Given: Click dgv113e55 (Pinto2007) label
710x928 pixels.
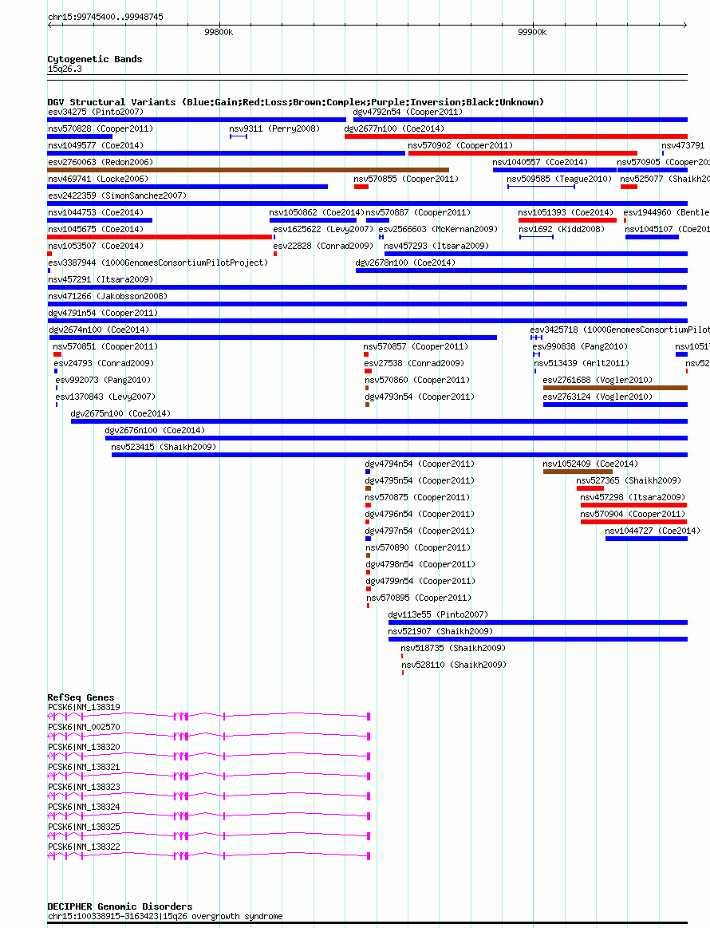Looking at the screenshot, I should tap(439, 614).
